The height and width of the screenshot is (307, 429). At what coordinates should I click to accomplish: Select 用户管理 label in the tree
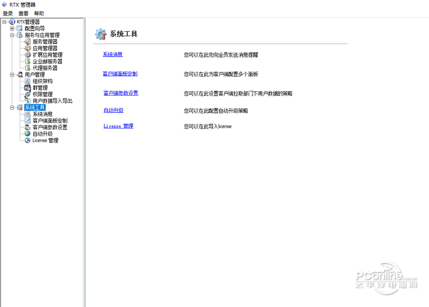[35, 74]
